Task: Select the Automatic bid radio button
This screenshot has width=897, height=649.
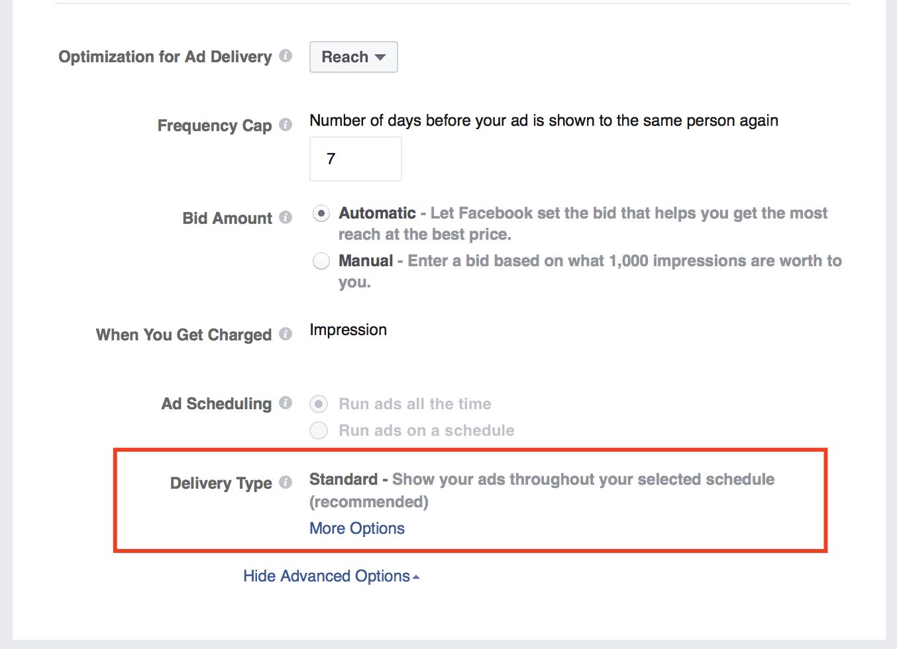Action: pos(321,213)
